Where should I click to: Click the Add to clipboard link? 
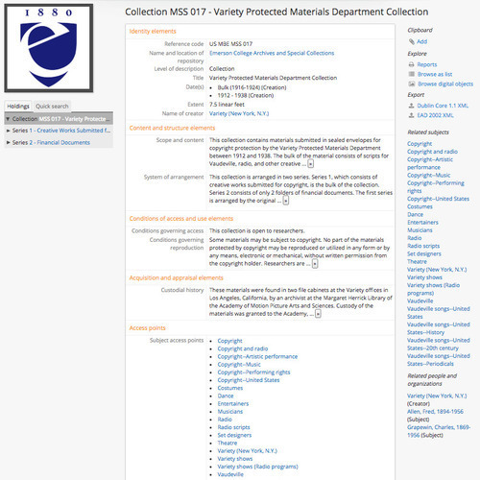tap(421, 41)
